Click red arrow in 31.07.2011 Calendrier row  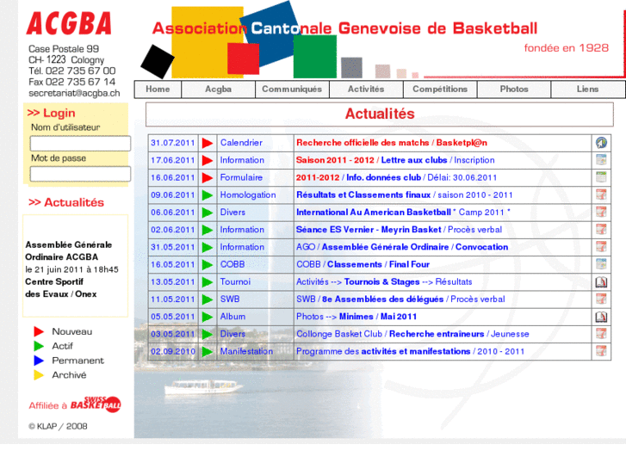click(x=208, y=143)
